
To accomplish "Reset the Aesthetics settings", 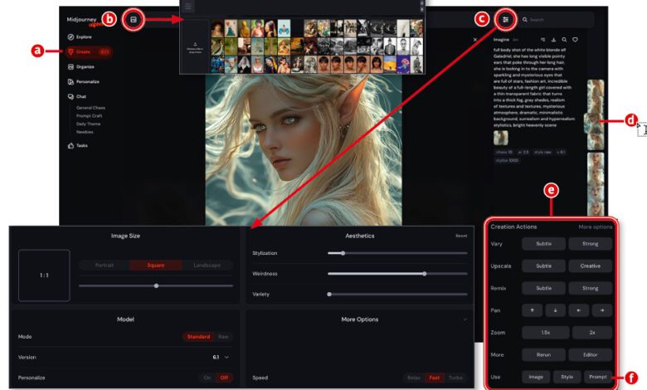I will coord(461,236).
